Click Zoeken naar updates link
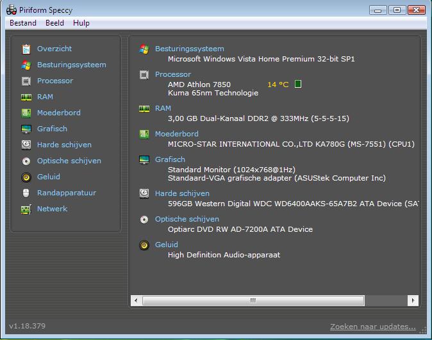This screenshot has height=340, width=432. [373, 327]
